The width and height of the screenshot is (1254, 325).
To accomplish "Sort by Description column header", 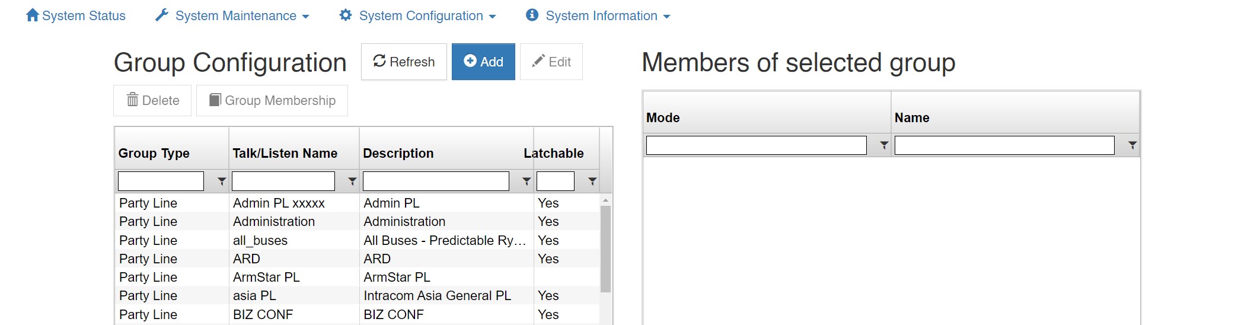I will point(398,153).
